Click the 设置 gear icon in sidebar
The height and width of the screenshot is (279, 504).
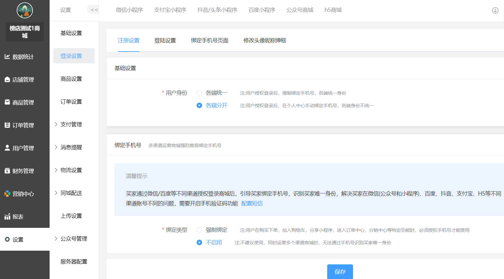click(x=7, y=239)
